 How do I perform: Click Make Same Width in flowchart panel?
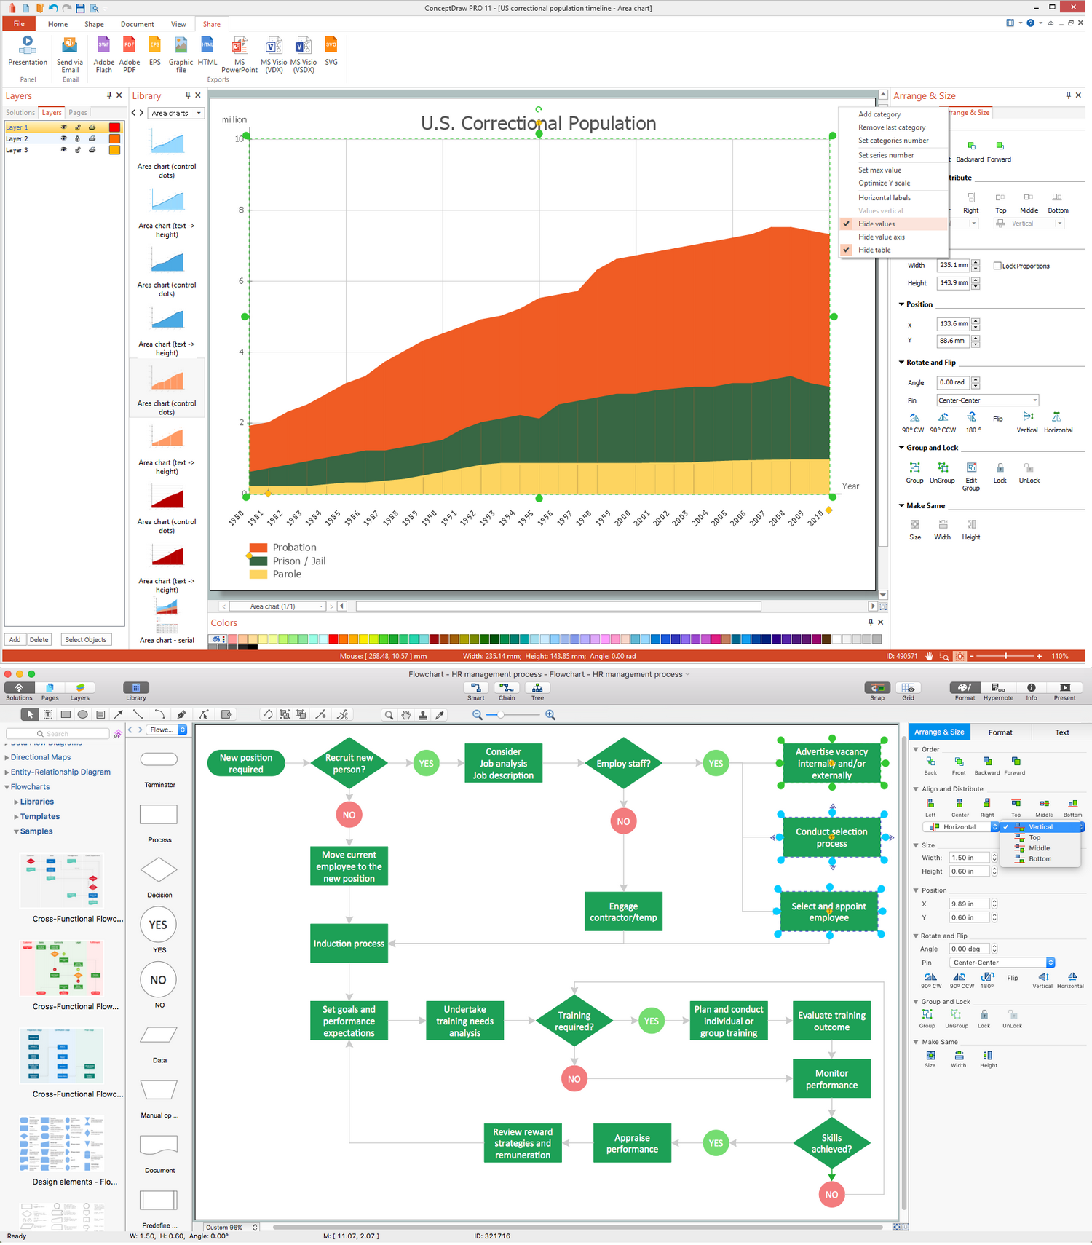click(959, 1055)
